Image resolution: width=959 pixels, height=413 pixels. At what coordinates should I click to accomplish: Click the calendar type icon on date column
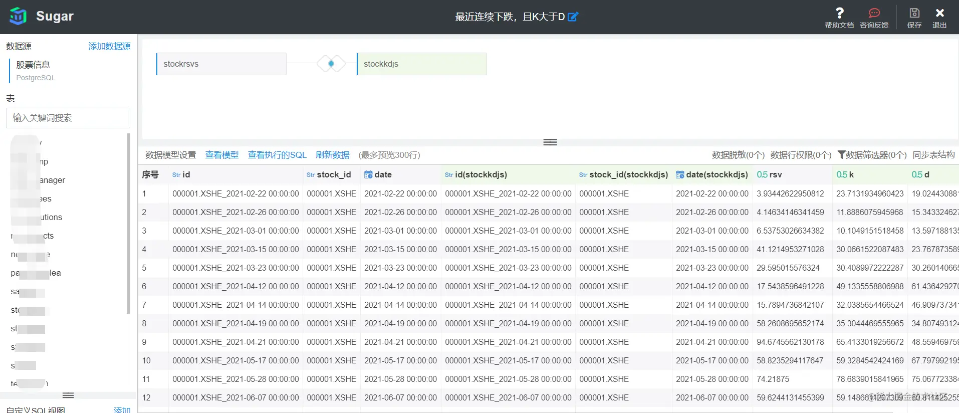[368, 174]
